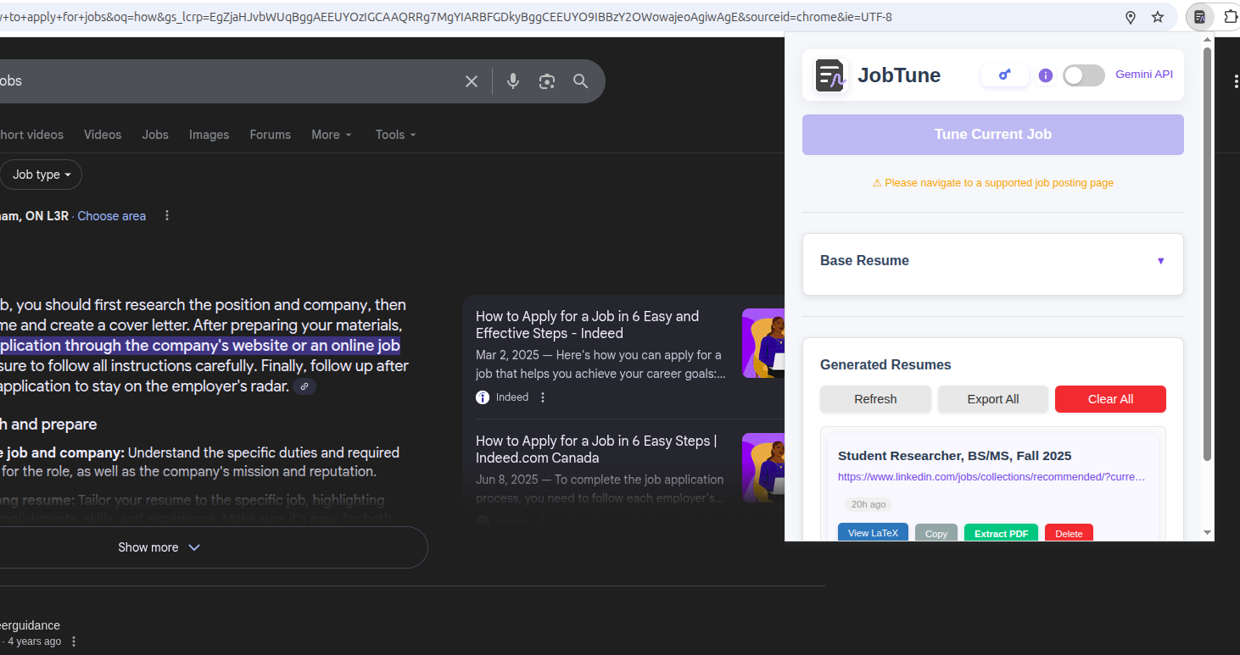Click the magnifier search icon
The width and height of the screenshot is (1240, 655).
coord(581,81)
